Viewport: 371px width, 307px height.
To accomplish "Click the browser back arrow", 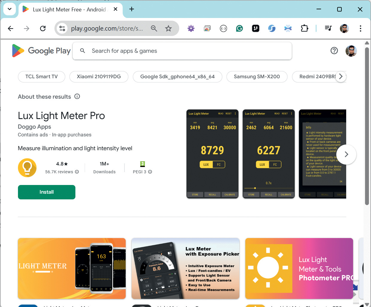I will pyautogui.click(x=10, y=28).
